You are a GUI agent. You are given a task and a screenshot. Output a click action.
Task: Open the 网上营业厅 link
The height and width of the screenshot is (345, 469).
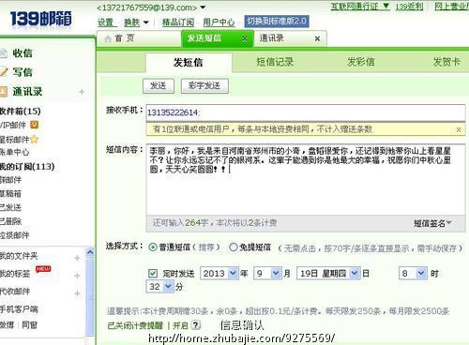[x=452, y=7]
